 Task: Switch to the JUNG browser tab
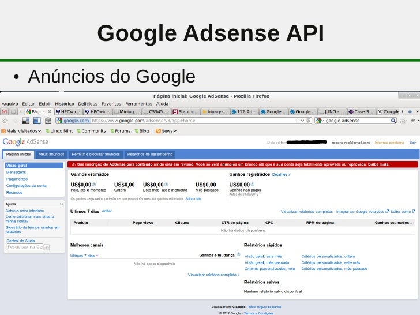click(x=332, y=112)
